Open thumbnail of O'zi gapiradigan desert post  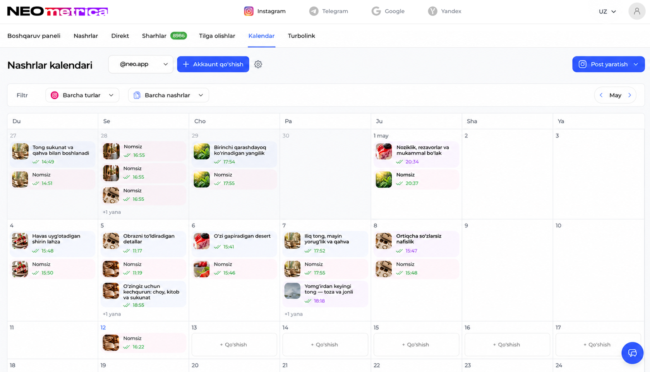tap(202, 241)
